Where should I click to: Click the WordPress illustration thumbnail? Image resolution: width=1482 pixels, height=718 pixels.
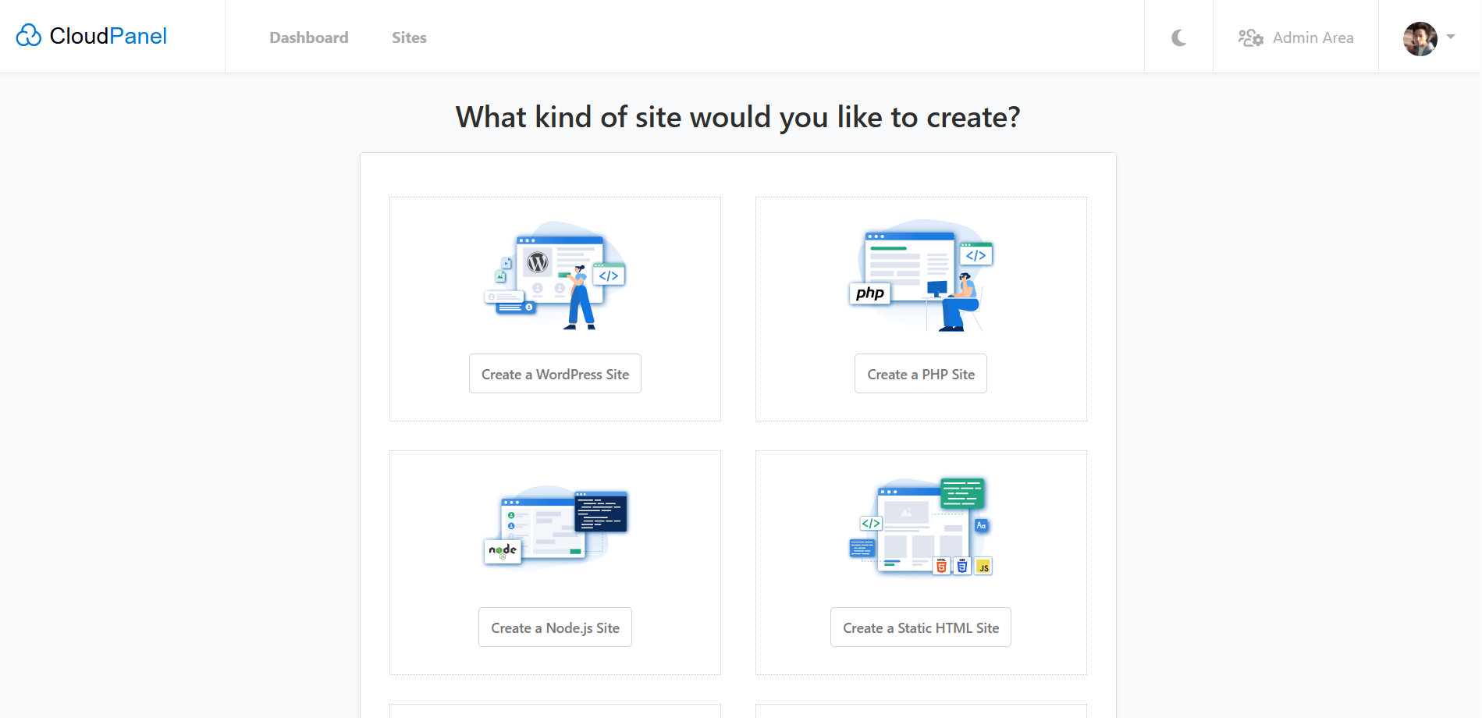(554, 275)
